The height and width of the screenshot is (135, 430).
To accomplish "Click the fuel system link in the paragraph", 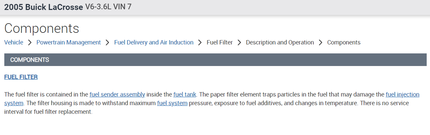I will click(x=172, y=103).
